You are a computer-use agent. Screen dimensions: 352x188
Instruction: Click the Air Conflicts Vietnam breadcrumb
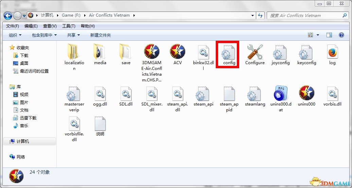[109, 15]
